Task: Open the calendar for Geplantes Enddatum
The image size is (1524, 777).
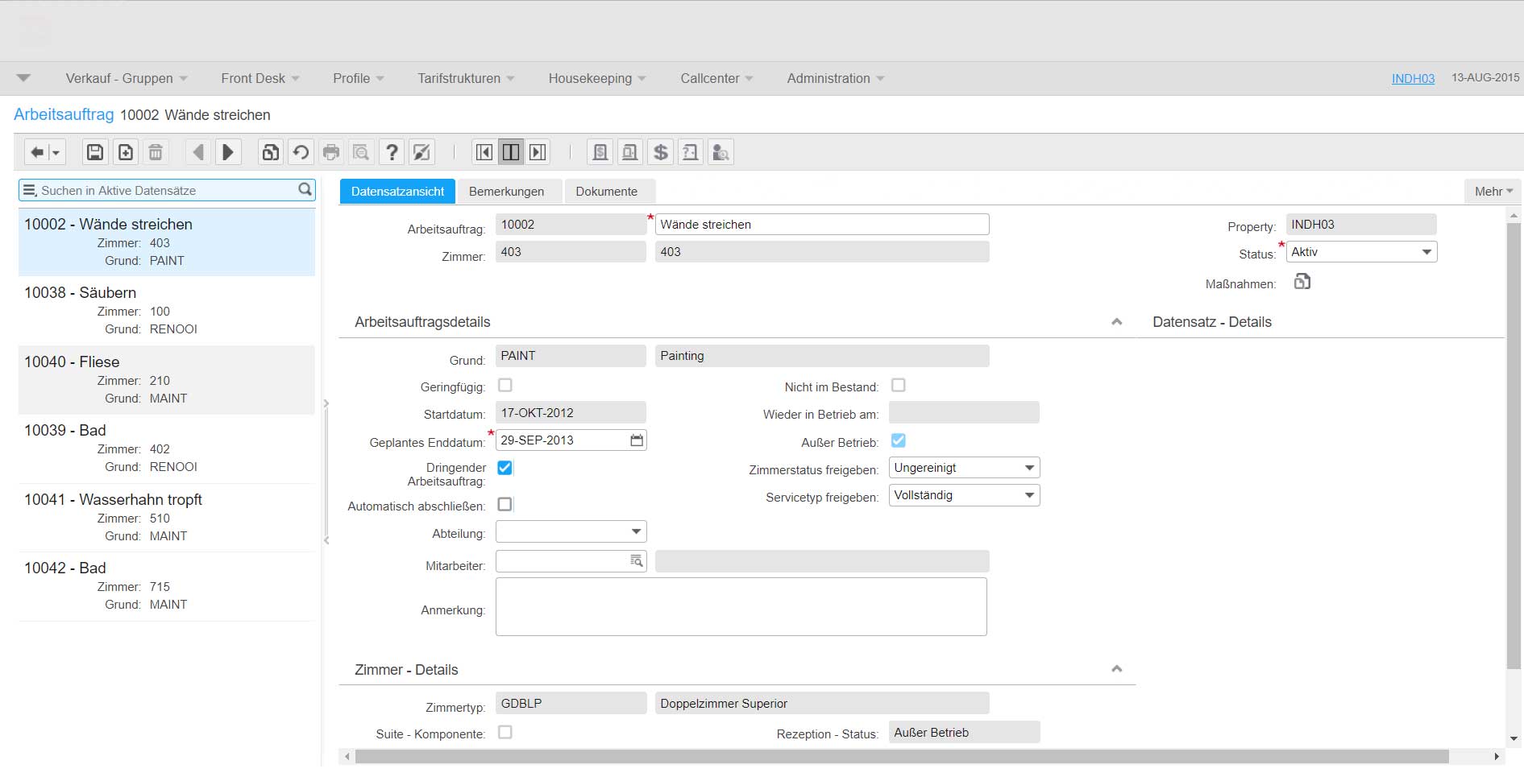Action: [x=637, y=440]
